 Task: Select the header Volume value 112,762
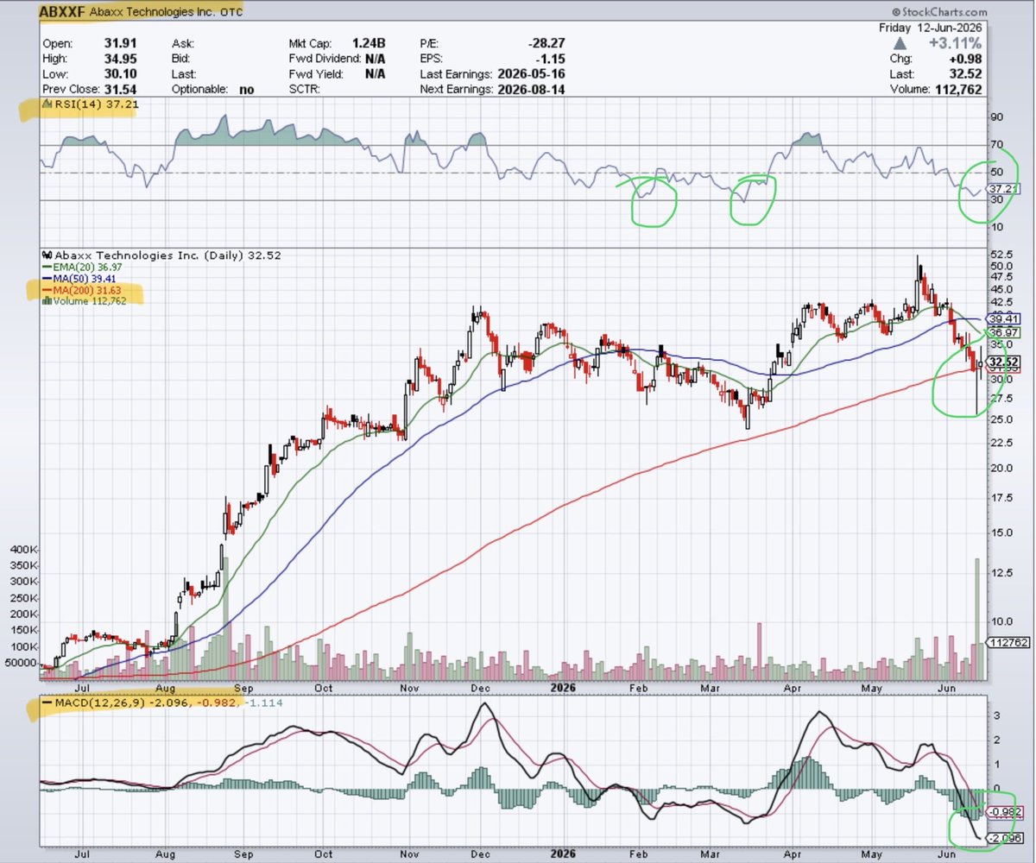(x=957, y=89)
